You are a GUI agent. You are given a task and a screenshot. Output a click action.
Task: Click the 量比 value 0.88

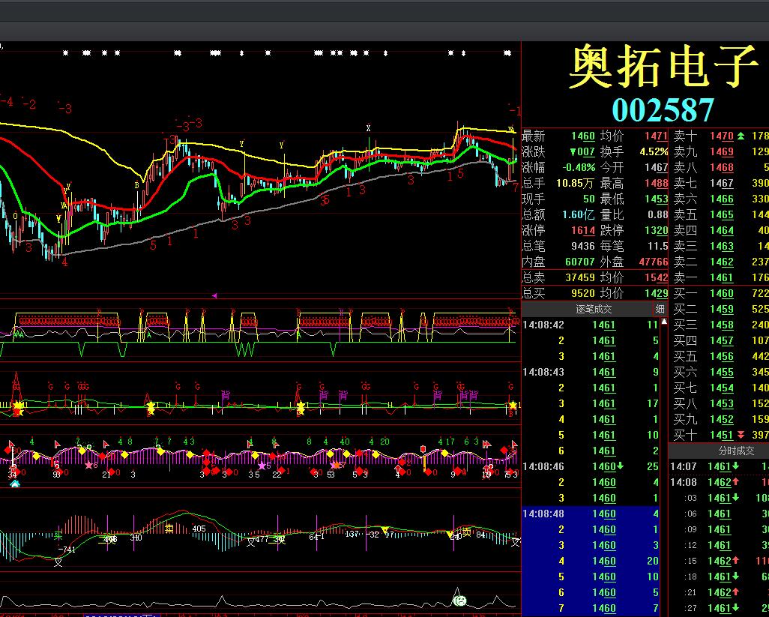point(657,214)
